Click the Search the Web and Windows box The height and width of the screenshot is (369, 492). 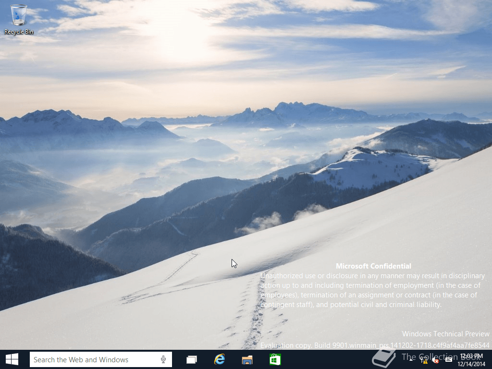click(94, 359)
